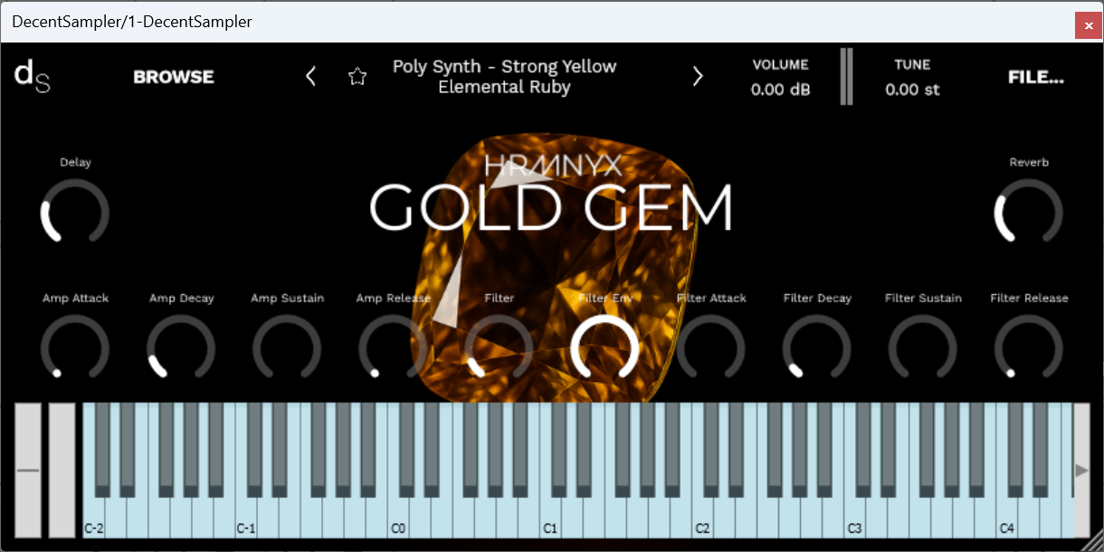
Task: Turn the Filter Sustain knob
Action: (923, 349)
